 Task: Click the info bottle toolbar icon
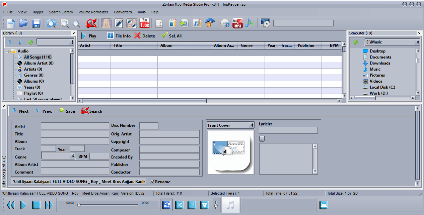(172, 23)
